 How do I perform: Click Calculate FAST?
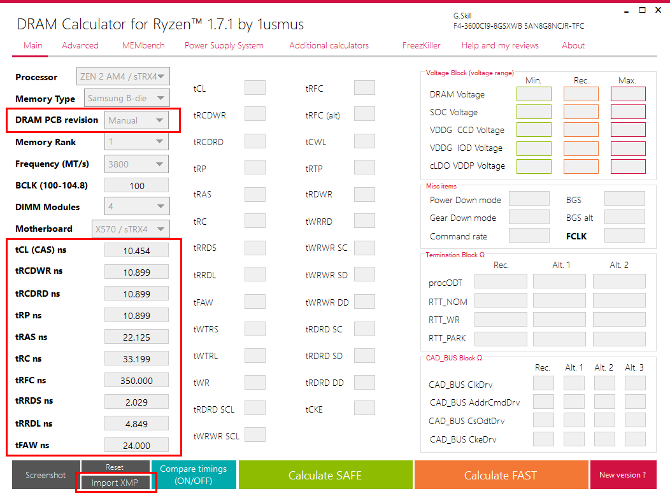pyautogui.click(x=501, y=474)
